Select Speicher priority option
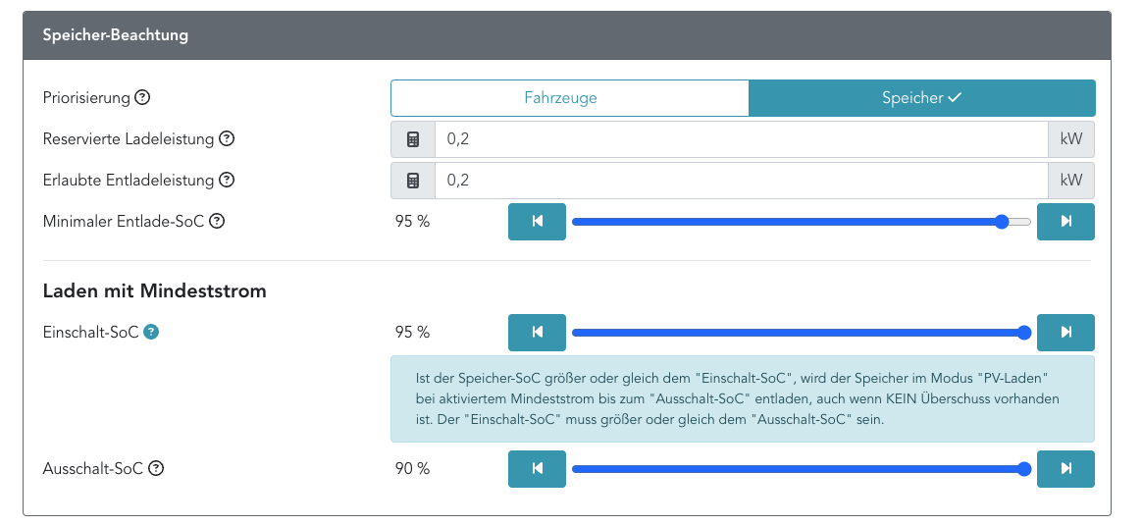This screenshot has width=1142, height=526. coord(921,98)
